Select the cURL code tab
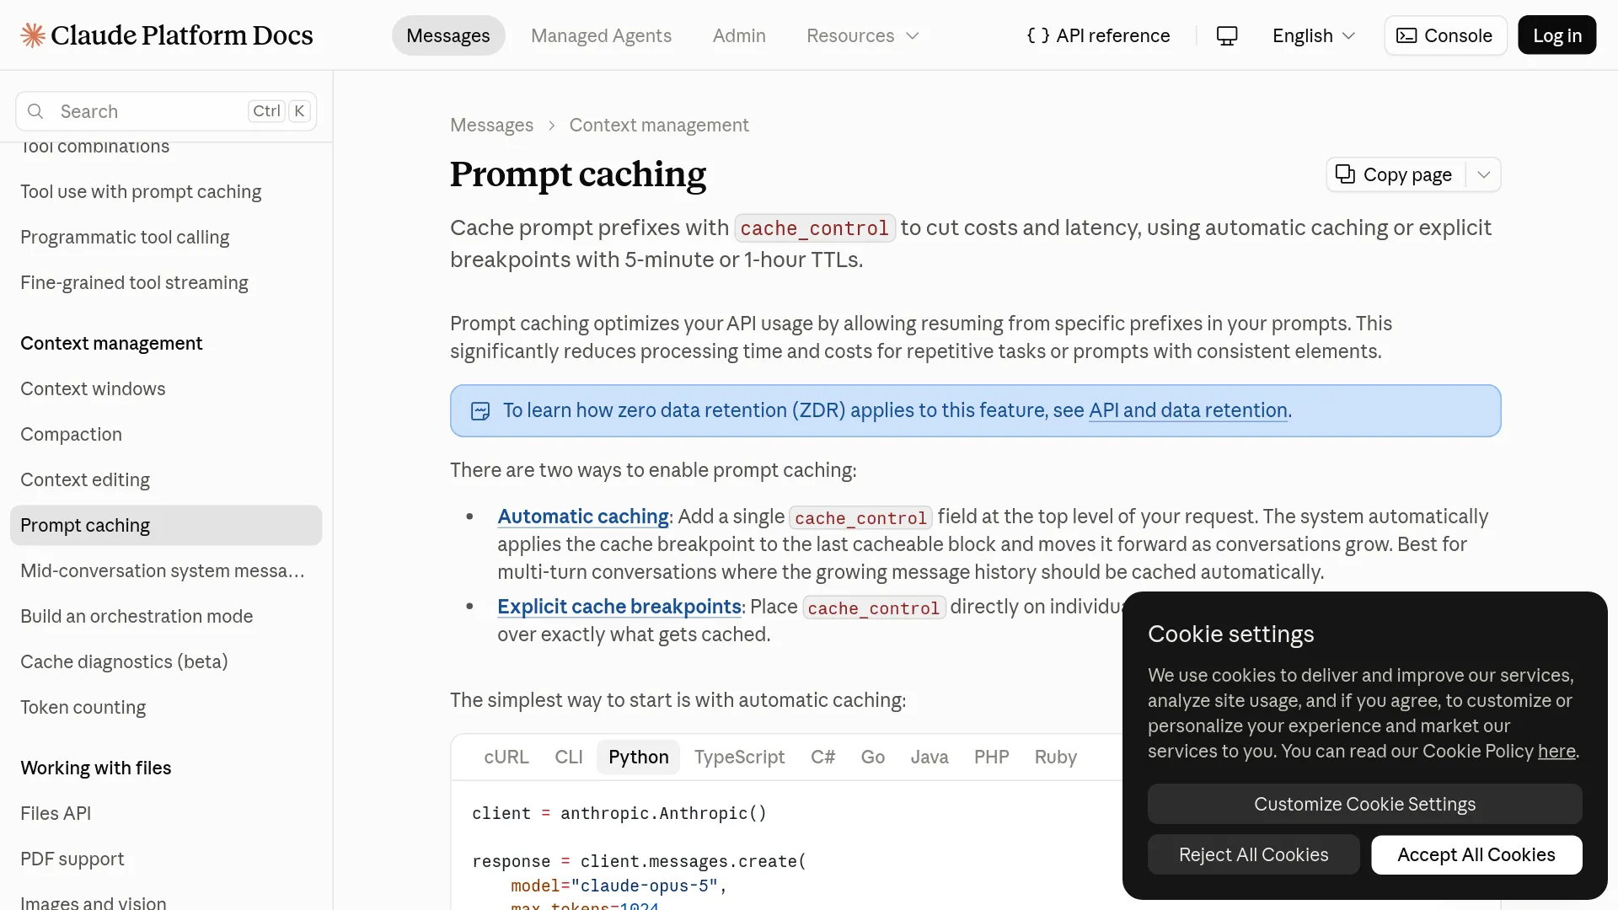1618x910 pixels. click(x=506, y=757)
